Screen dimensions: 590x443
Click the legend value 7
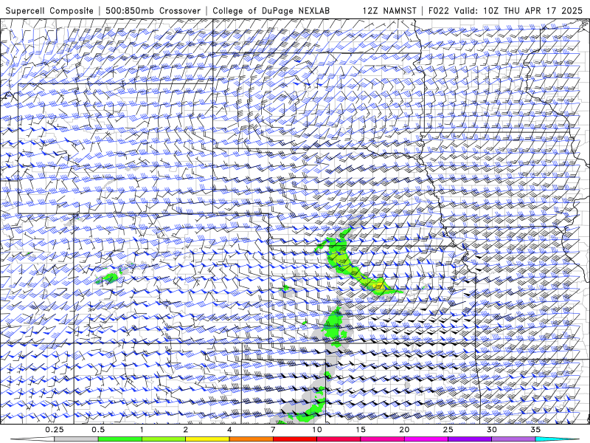(273, 430)
